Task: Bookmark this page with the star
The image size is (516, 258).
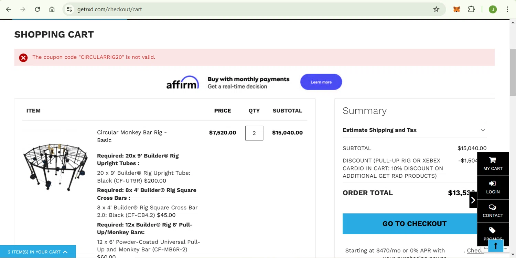Action: (436, 9)
